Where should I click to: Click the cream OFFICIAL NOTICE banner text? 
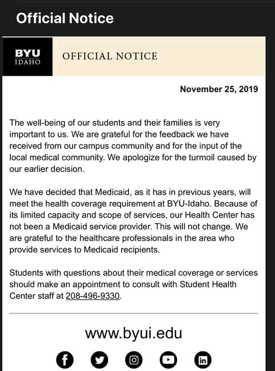[110, 56]
